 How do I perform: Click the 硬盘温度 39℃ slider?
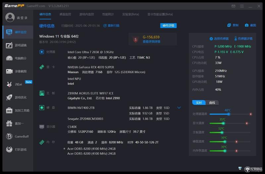point(230,142)
